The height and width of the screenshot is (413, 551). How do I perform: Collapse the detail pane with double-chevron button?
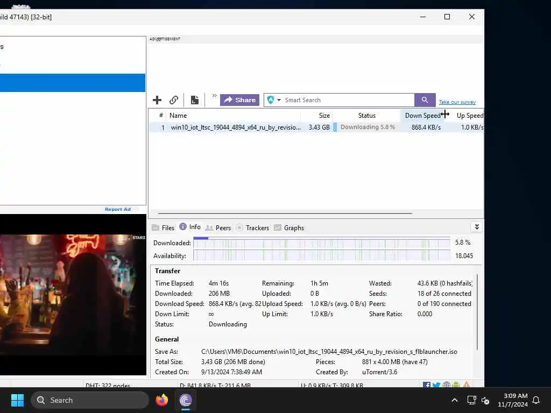477,227
